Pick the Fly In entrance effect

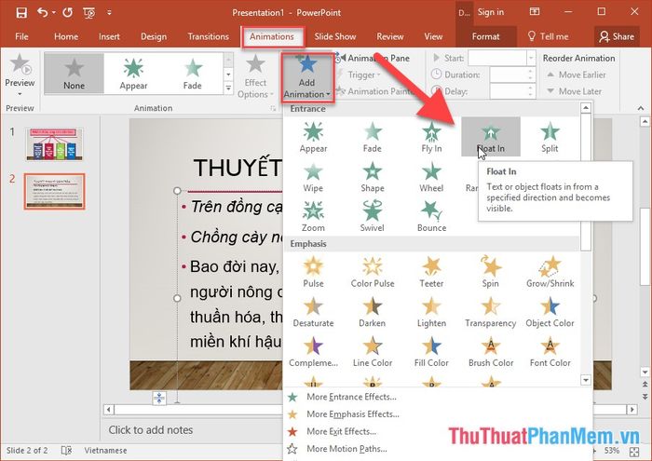[431, 137]
